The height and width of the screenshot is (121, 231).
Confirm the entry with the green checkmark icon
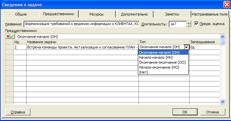(x=12, y=37)
